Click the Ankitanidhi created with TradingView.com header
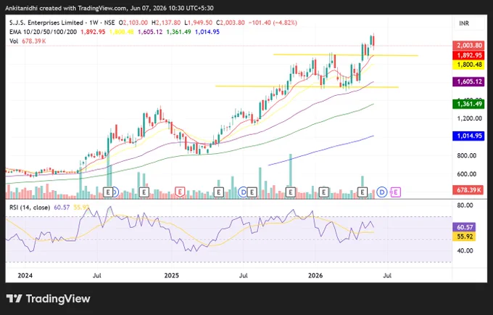This screenshot has height=315, width=493. pos(109,8)
